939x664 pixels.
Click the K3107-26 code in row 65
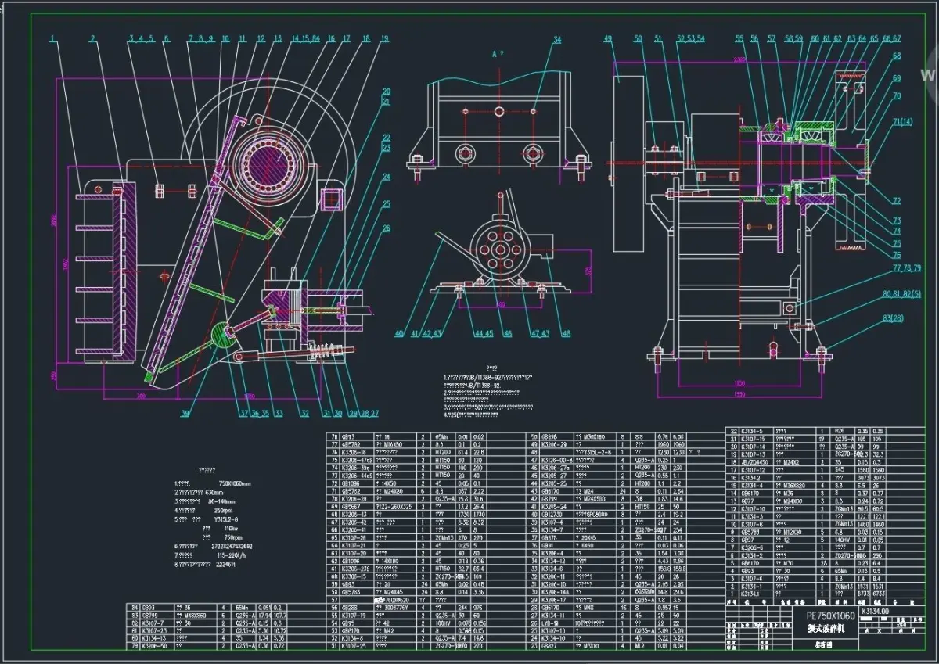click(354, 538)
